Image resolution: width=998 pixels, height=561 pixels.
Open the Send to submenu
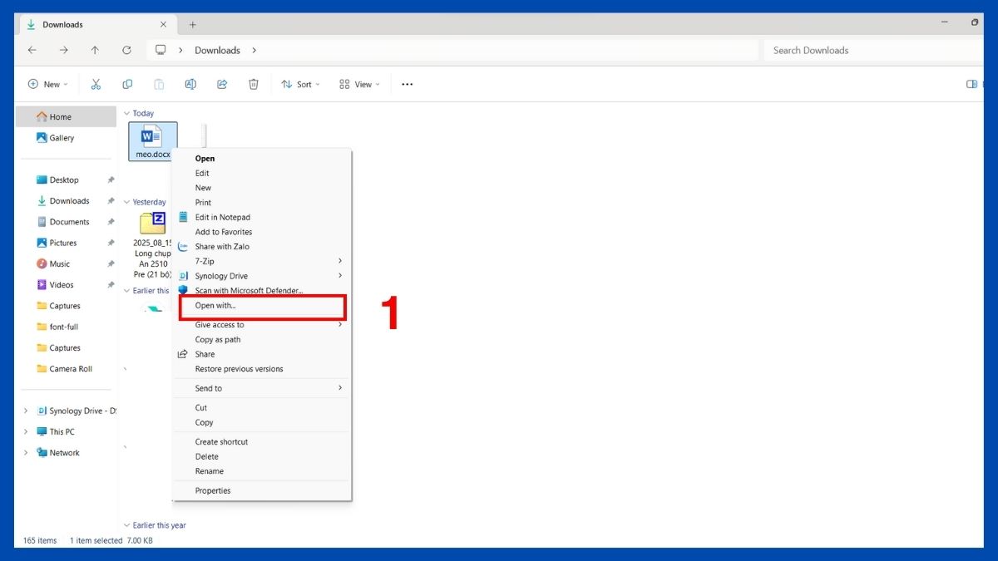click(262, 388)
